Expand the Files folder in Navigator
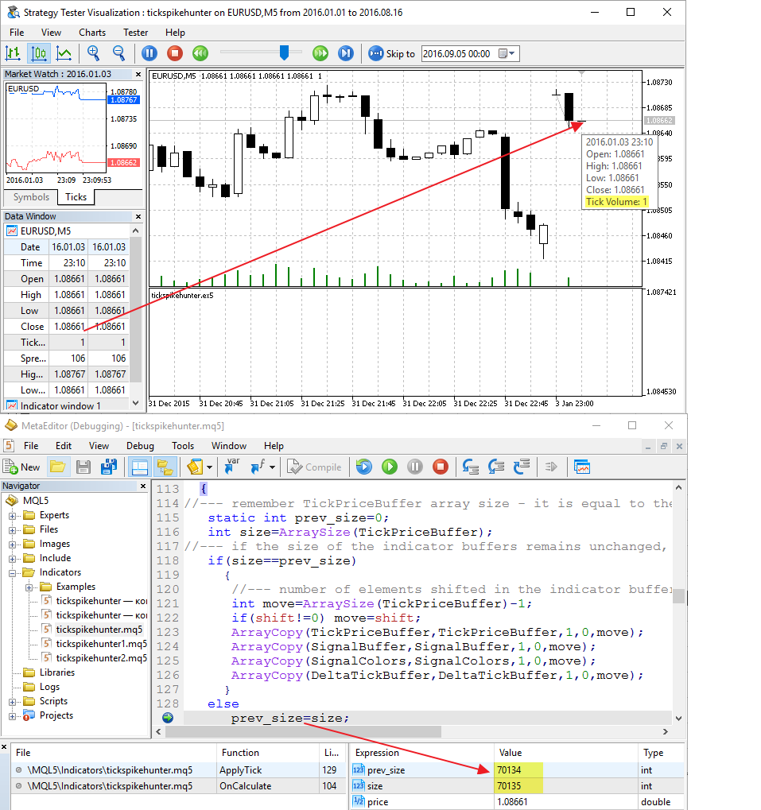 13,530
